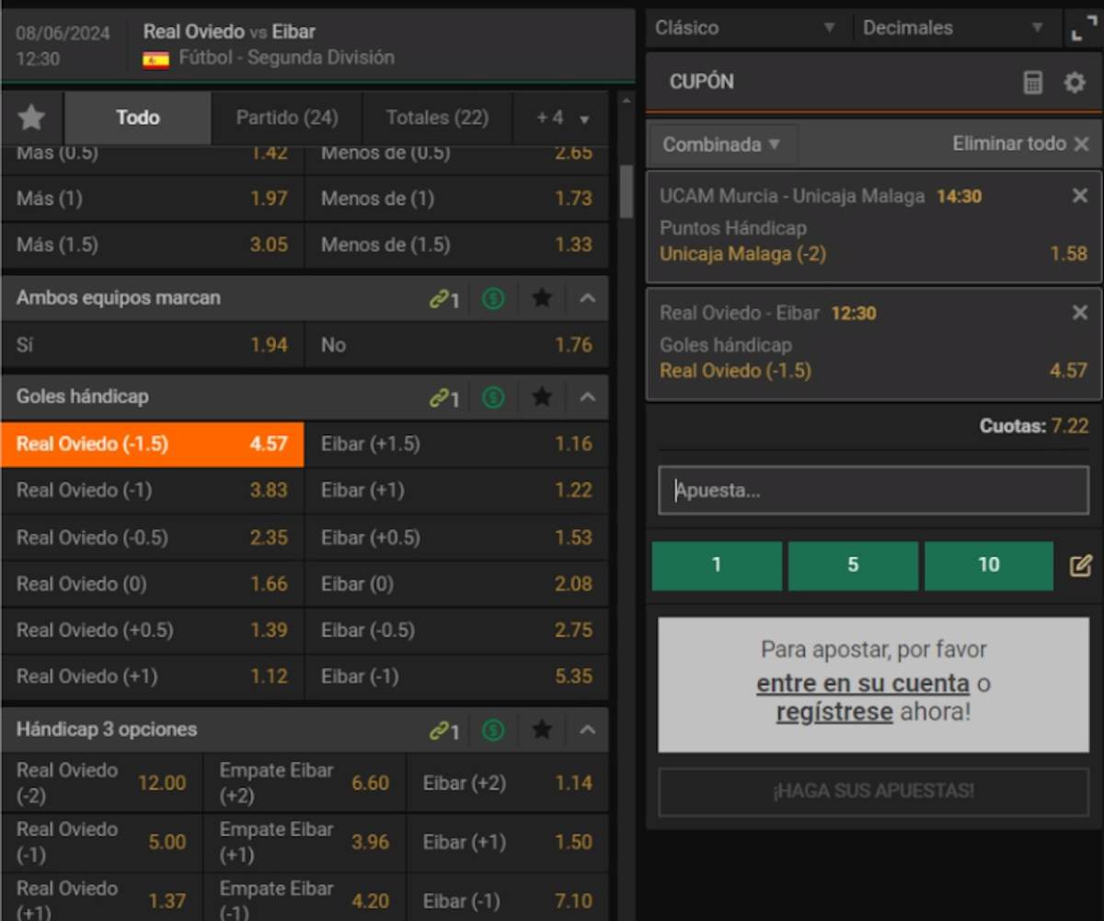Screen dimensions: 1104x921
Task: Select Real Oviedo (+1) at 1.12 in Goles hándicap
Action: click(153, 676)
